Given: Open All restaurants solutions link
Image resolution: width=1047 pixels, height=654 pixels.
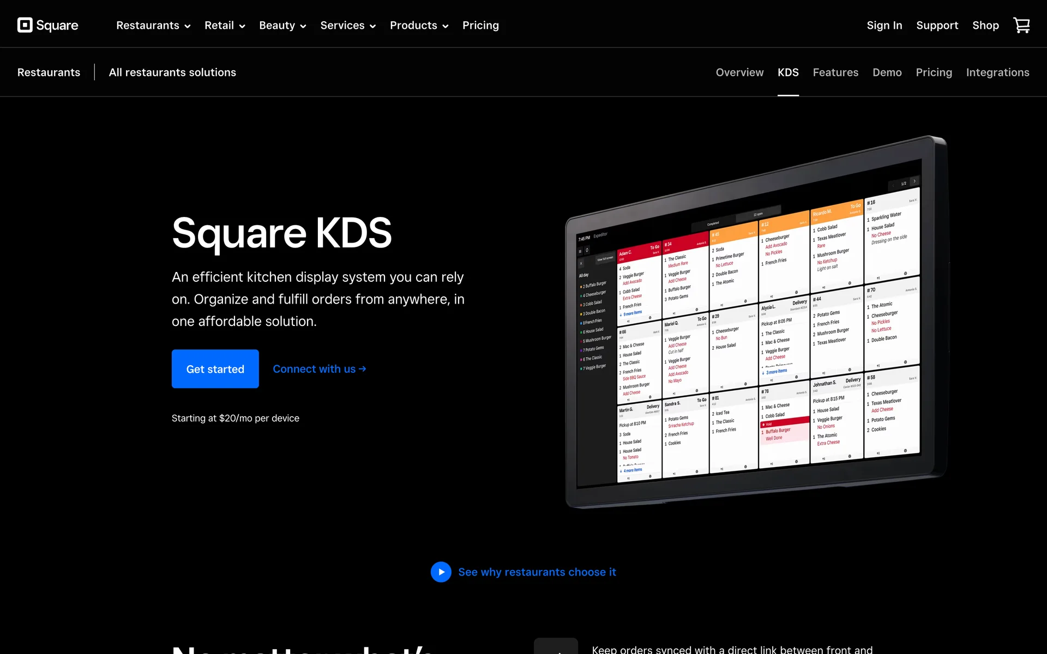Looking at the screenshot, I should click(x=172, y=72).
